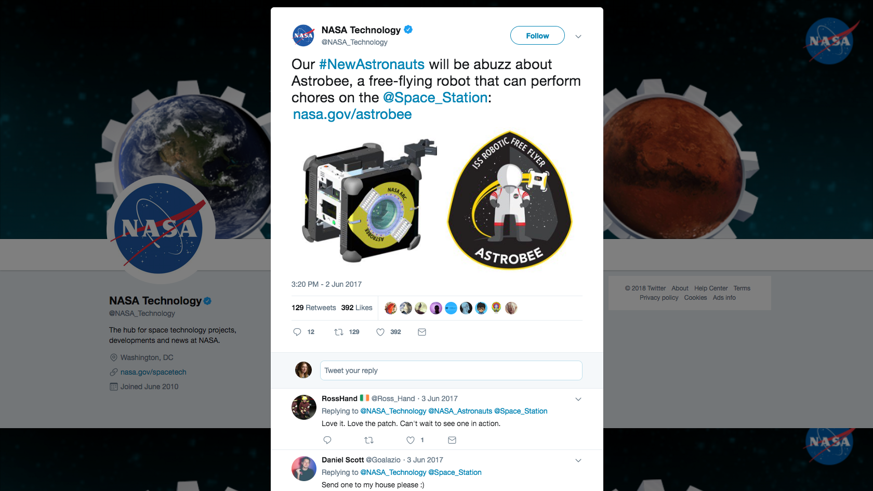Open the #NewAstronauts hashtag
This screenshot has width=873, height=491.
(x=372, y=64)
